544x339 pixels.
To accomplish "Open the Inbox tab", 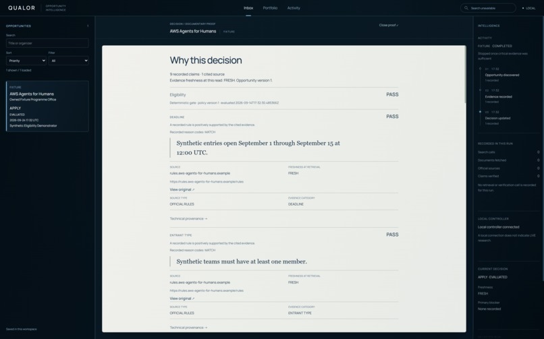I will click(x=248, y=8).
